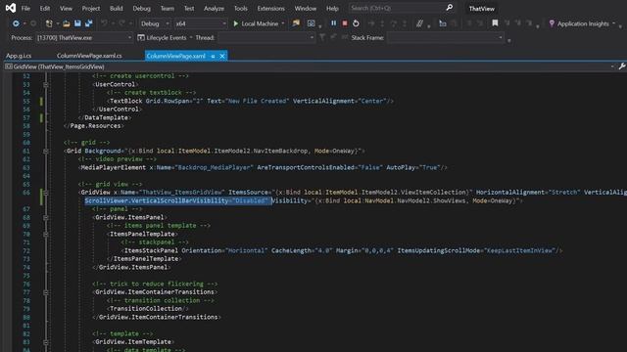Collapse the UserControl block on line 53
Screen dimensions: 627x352
[x=46, y=85]
